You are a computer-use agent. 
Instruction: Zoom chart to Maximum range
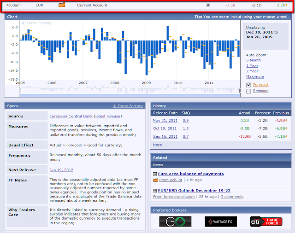point(255,77)
